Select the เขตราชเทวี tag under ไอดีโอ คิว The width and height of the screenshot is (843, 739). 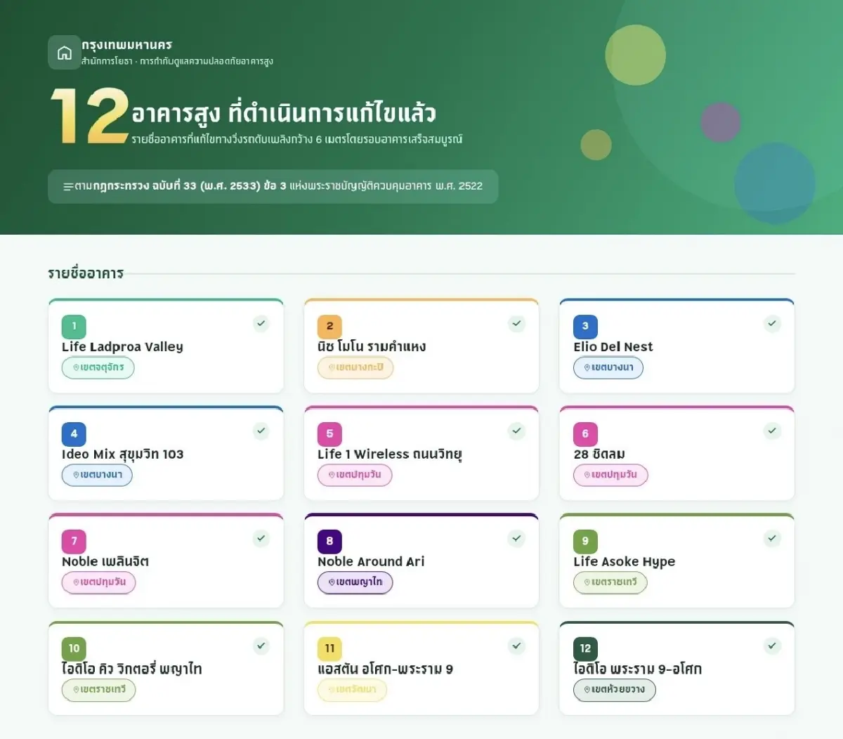point(99,690)
